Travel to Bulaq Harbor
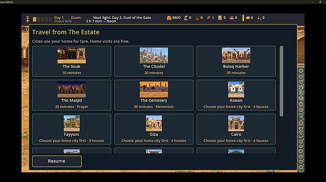The image size is (326, 182). [236, 61]
